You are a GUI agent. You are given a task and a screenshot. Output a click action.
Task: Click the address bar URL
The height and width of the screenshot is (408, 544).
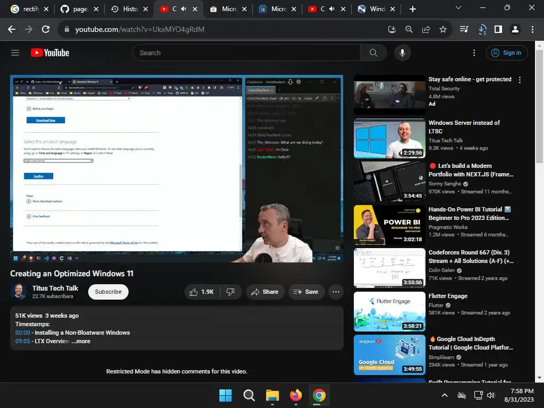tap(140, 30)
